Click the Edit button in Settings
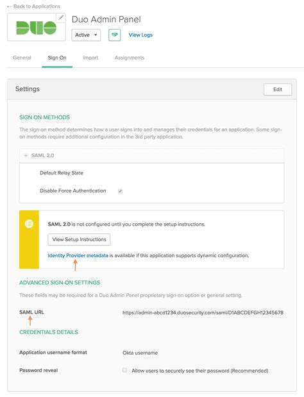 278,89
